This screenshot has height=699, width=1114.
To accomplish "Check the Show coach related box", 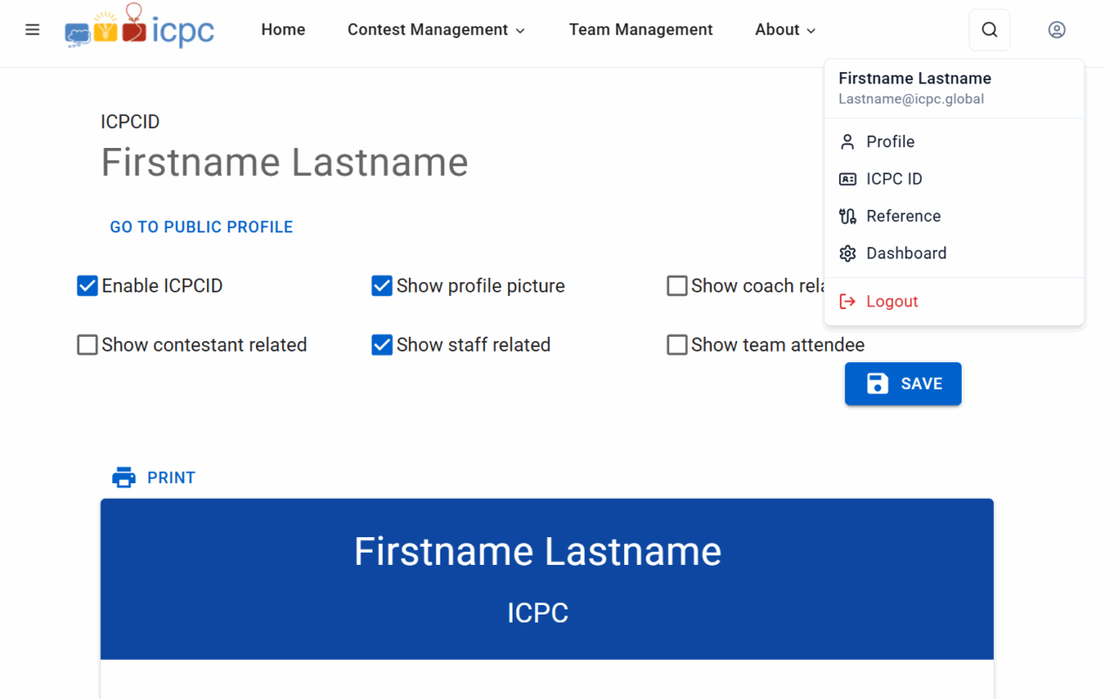I will [x=677, y=286].
